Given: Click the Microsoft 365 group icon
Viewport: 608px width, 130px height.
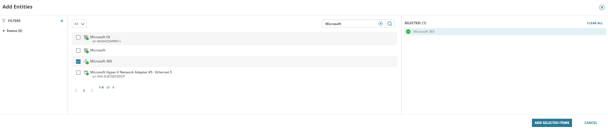Looking at the screenshot, I should 86,62.
